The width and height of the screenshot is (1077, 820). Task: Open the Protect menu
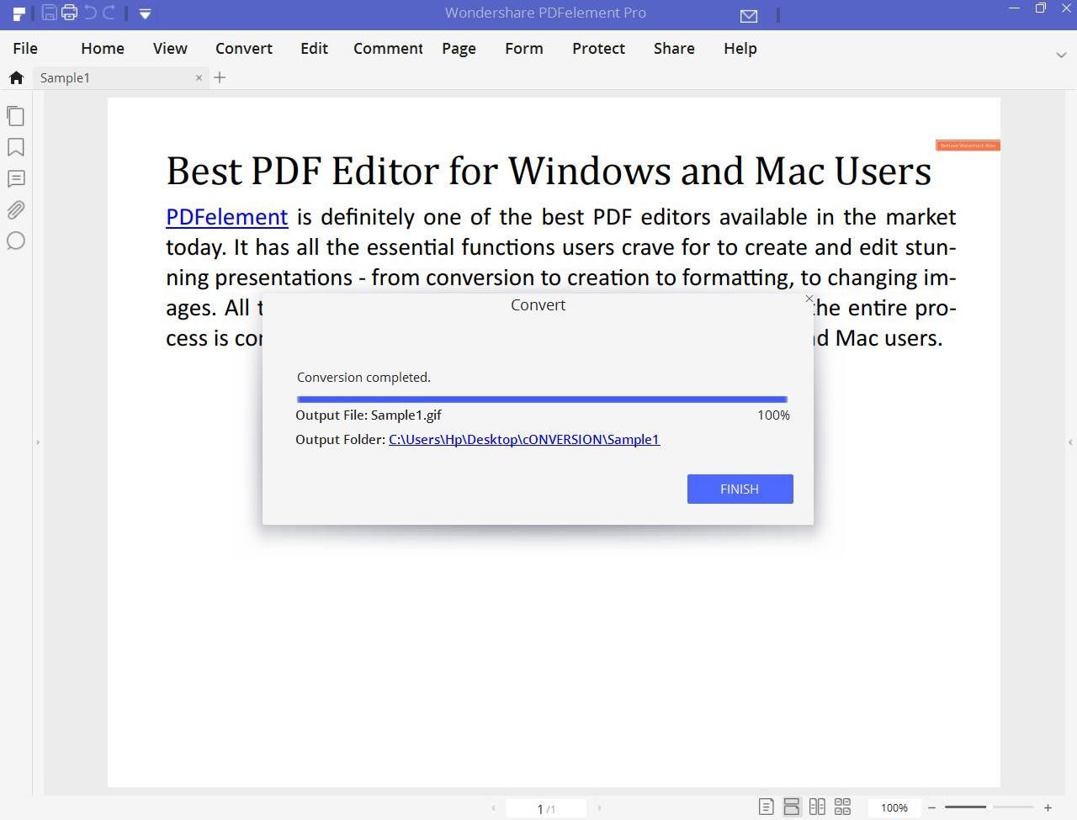point(598,49)
